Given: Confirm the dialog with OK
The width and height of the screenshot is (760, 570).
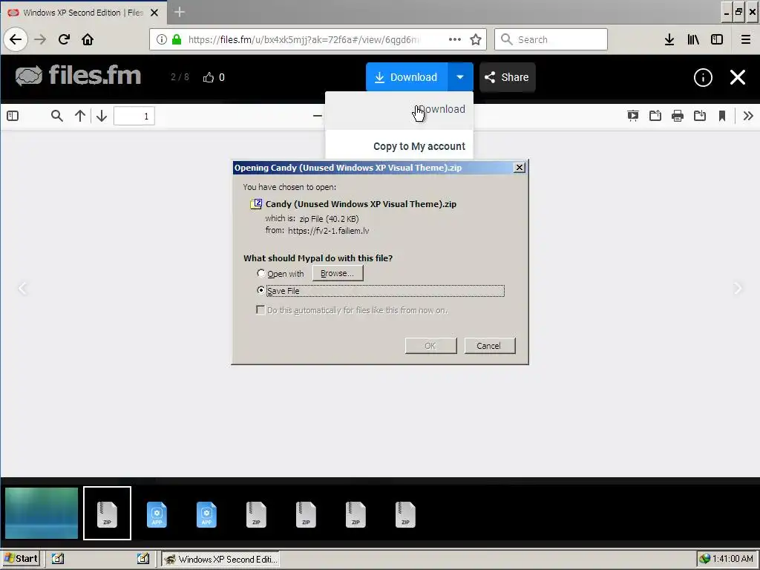Looking at the screenshot, I should [x=430, y=346].
